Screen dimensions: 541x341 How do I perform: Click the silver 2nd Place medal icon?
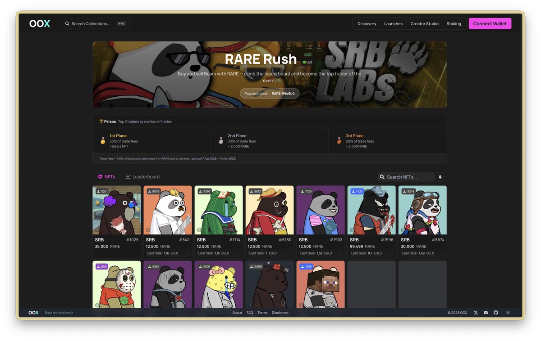coord(221,141)
